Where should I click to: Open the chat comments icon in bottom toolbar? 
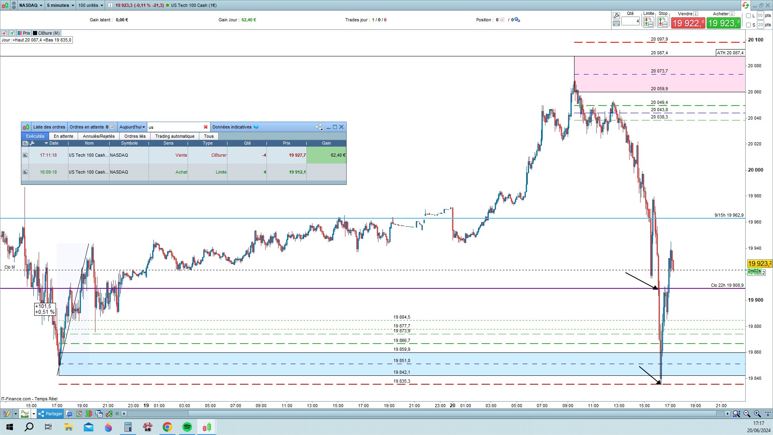coord(69,414)
